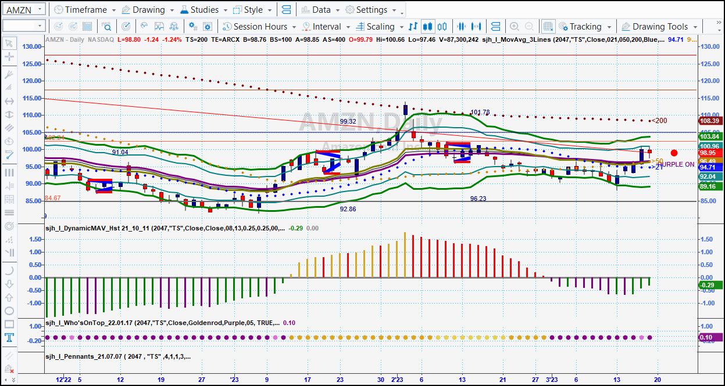Select the triple parallel lines tool
The height and width of the screenshot is (386, 725).
click(9, 128)
